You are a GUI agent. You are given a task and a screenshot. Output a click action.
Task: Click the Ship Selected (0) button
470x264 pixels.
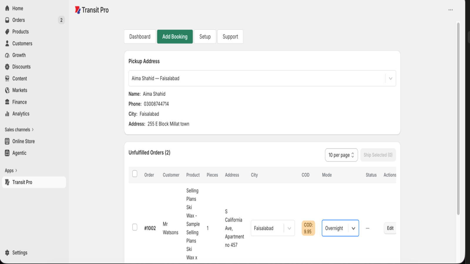(378, 155)
